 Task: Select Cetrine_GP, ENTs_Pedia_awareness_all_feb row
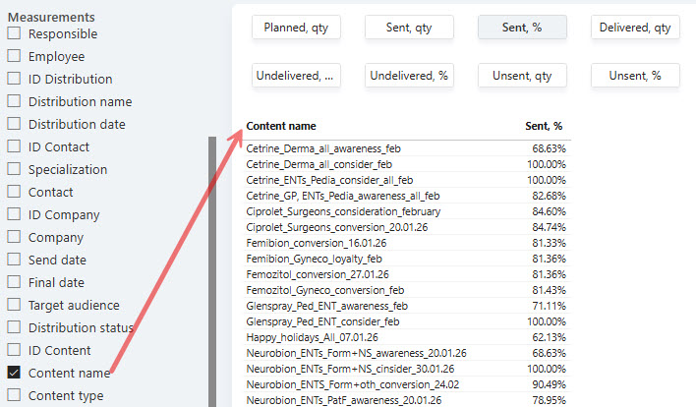407,196
